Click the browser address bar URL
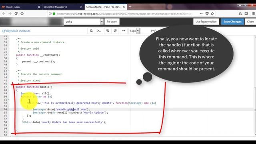Viewport: 256px width, 144px height. click(125, 14)
